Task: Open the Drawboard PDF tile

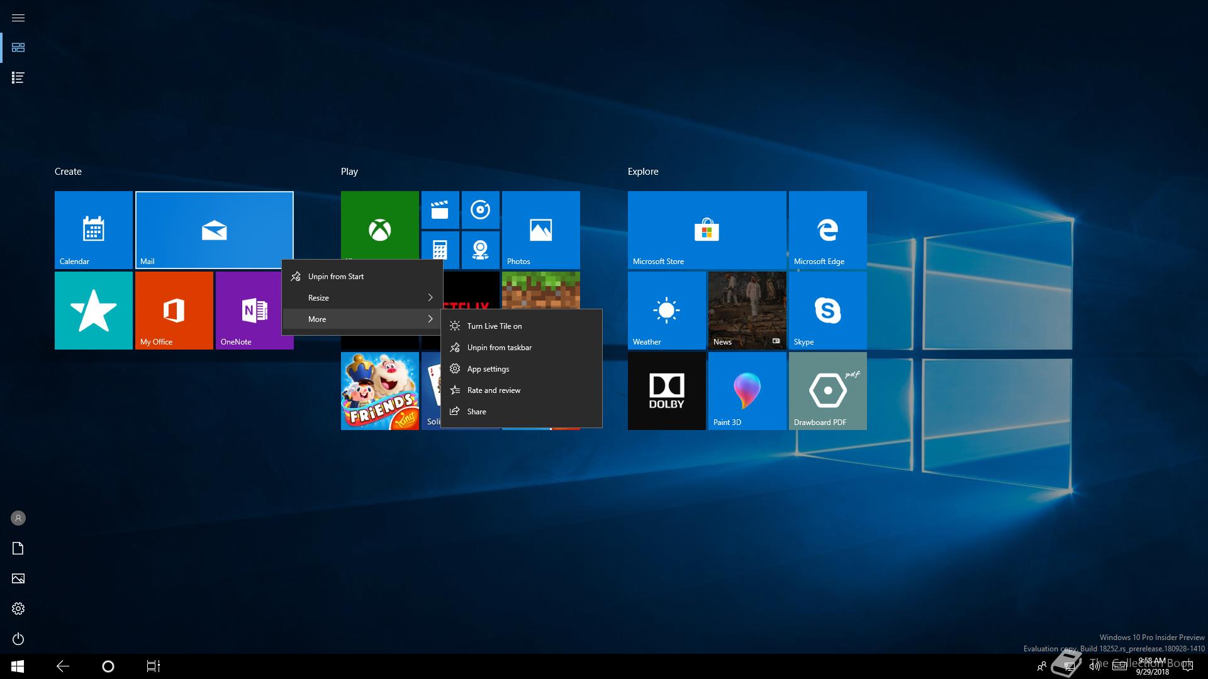Action: (828, 391)
